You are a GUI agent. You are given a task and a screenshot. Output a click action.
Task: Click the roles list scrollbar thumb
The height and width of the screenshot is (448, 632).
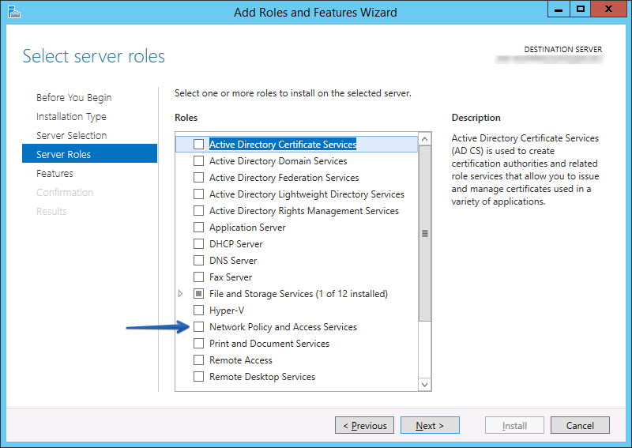point(425,233)
